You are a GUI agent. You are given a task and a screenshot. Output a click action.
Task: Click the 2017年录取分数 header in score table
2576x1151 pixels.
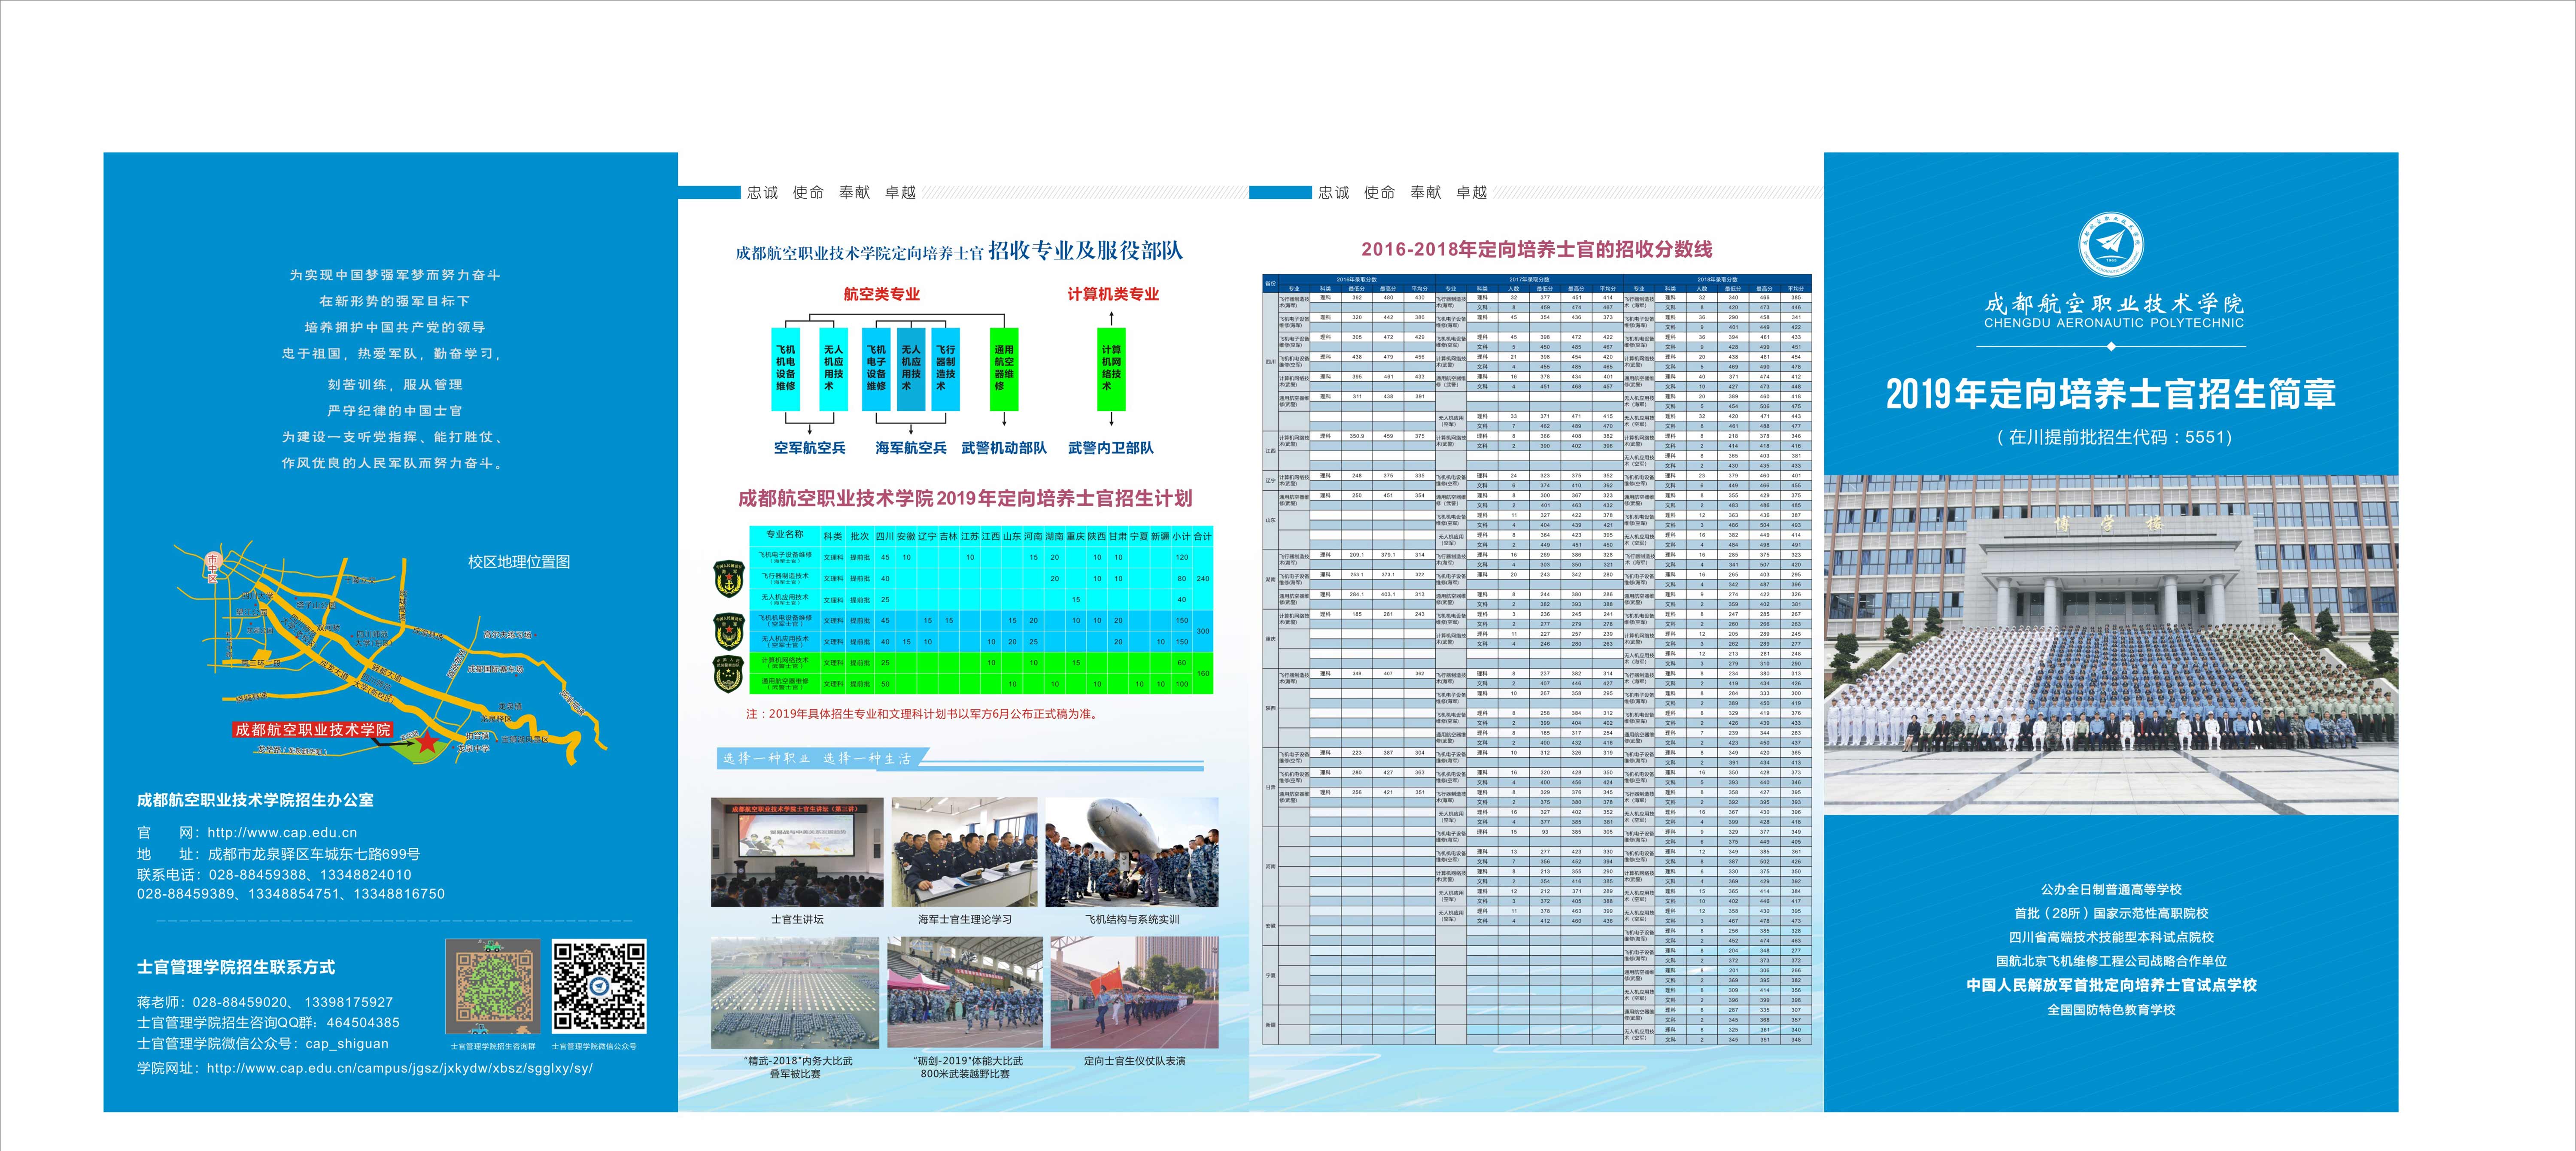1530,280
